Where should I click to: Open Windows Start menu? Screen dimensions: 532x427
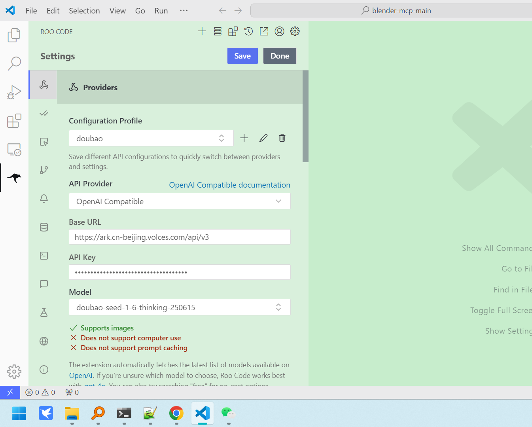click(19, 414)
